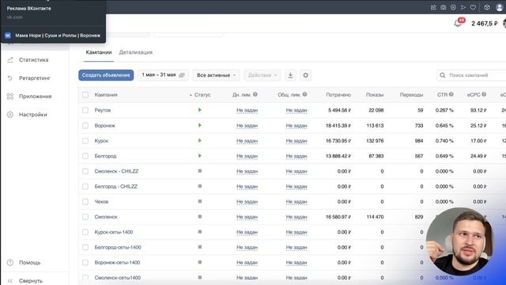Click the VK icon in tab preview
Screen dimensions: 506x285
click(8, 36)
